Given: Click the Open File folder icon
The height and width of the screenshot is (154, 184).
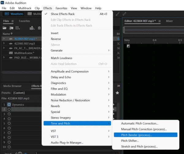Looking at the screenshot, I should (x=5, y=28).
